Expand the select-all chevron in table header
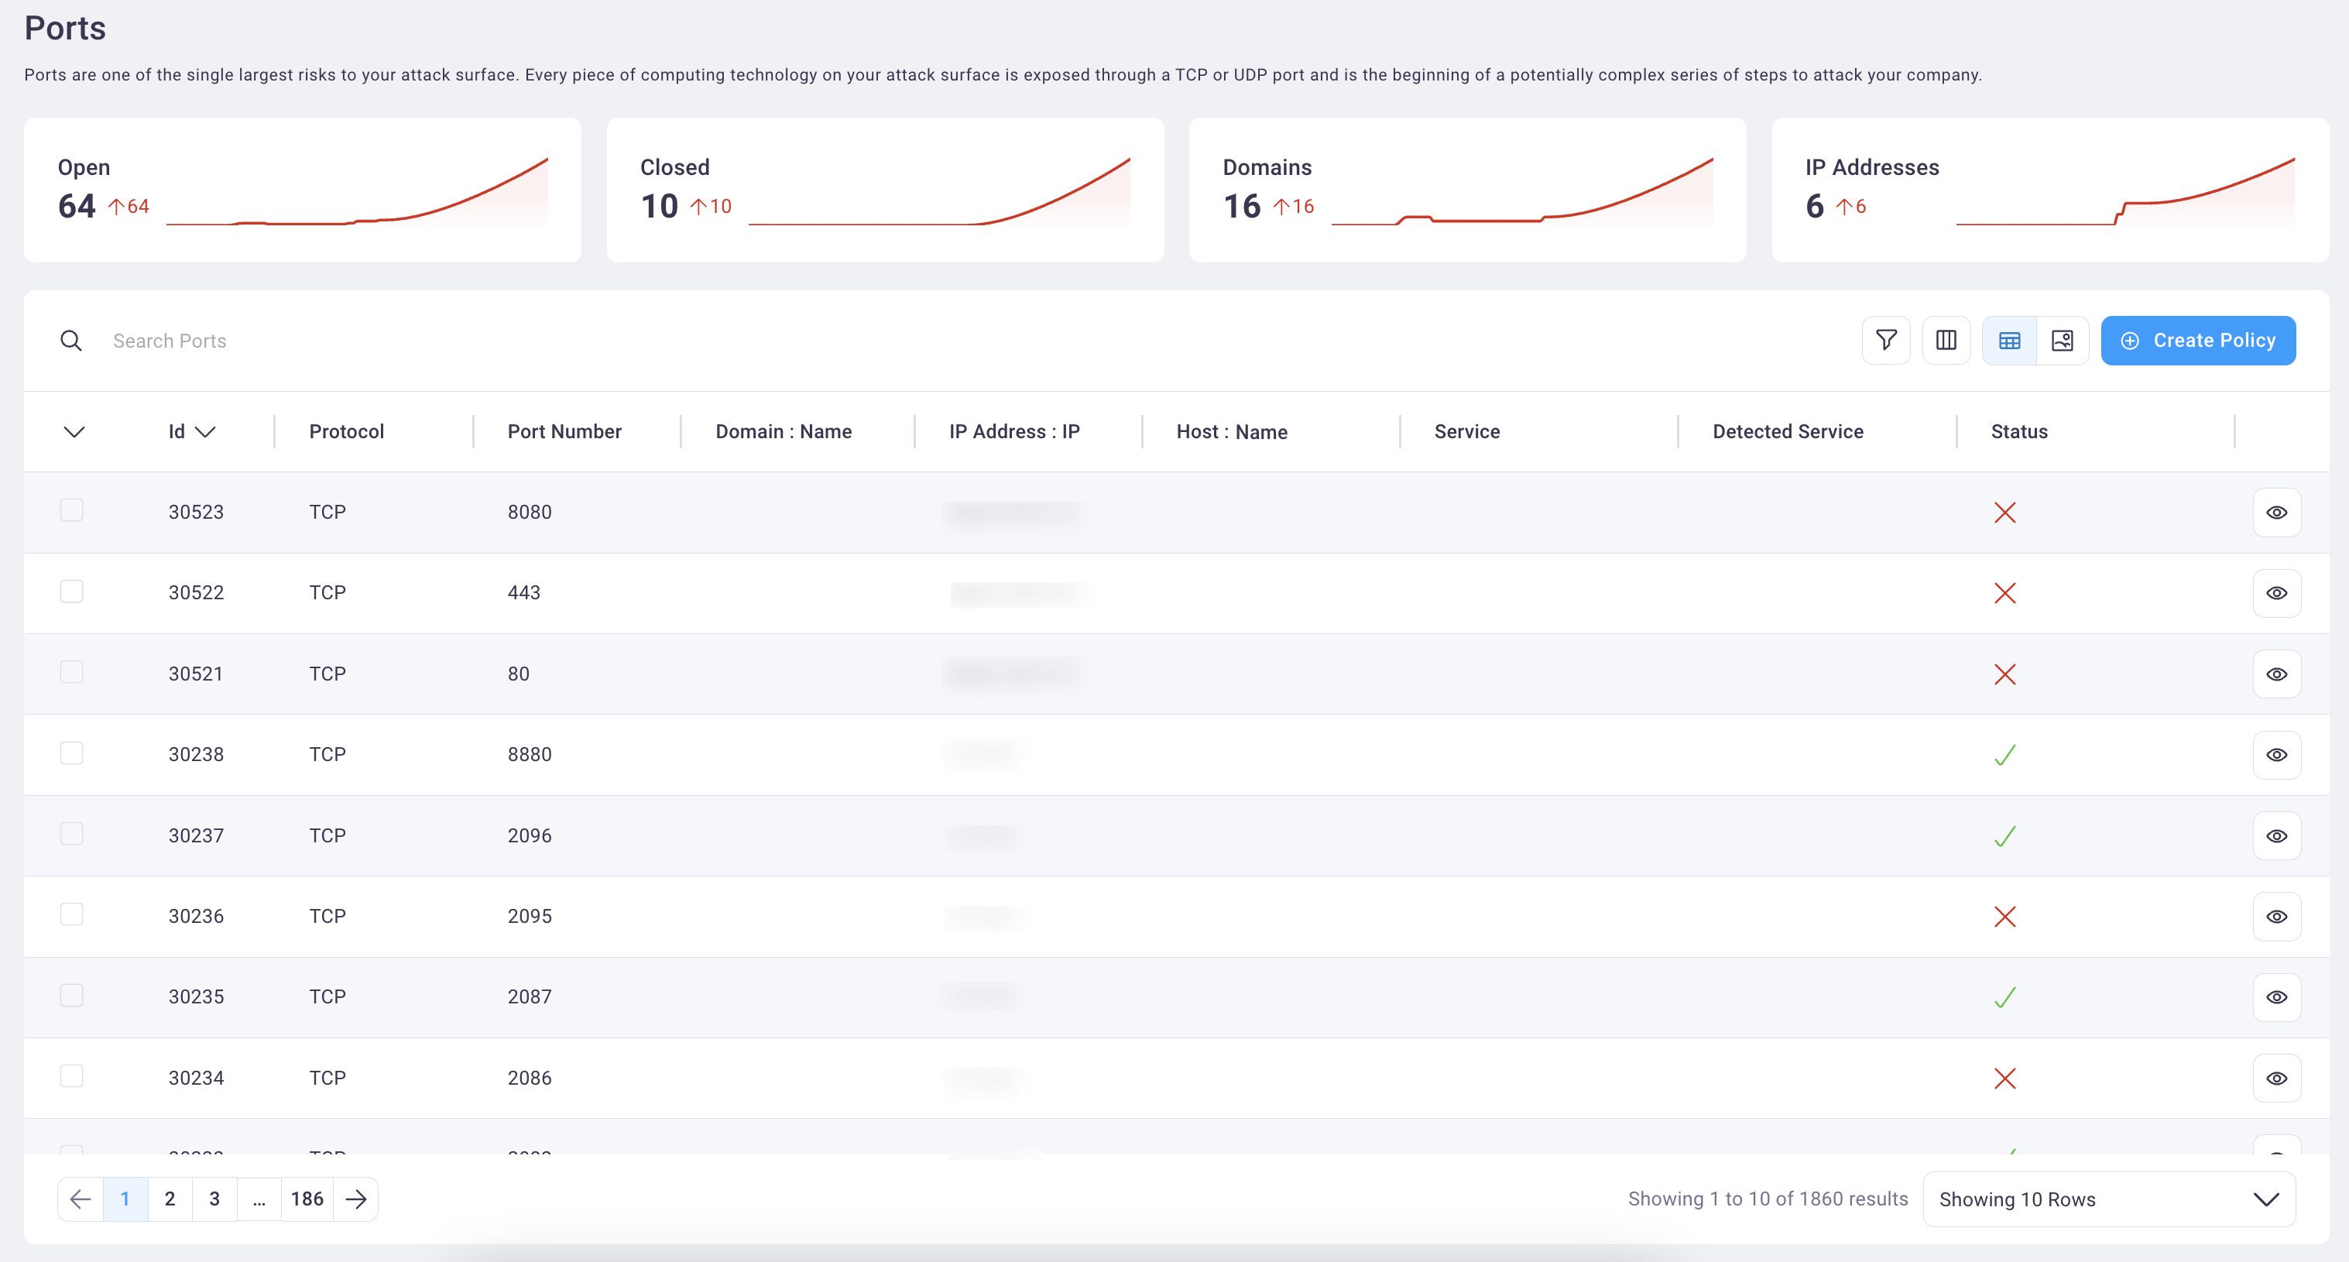 click(x=74, y=431)
